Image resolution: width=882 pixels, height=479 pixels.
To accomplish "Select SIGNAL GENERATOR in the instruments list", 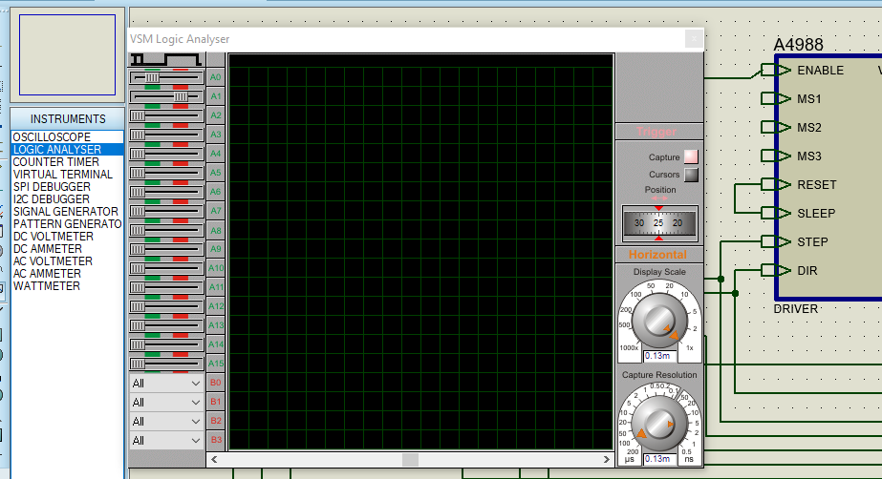I will tap(67, 211).
